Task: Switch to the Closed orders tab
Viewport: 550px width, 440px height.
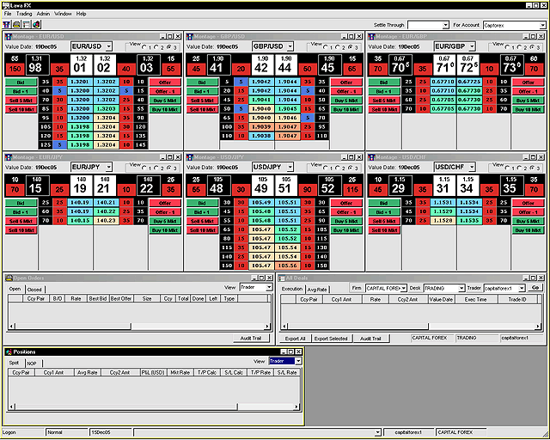Action: (x=34, y=290)
